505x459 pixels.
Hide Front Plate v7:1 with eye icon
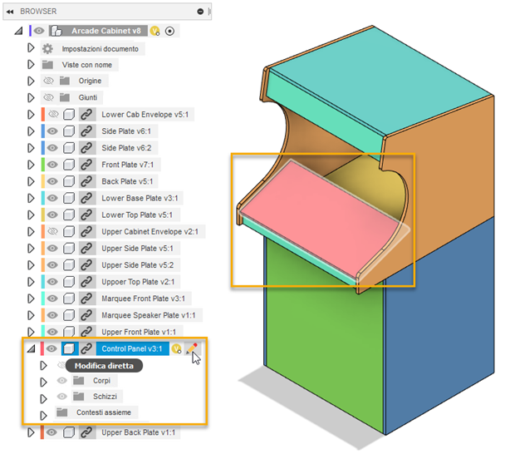coord(53,165)
